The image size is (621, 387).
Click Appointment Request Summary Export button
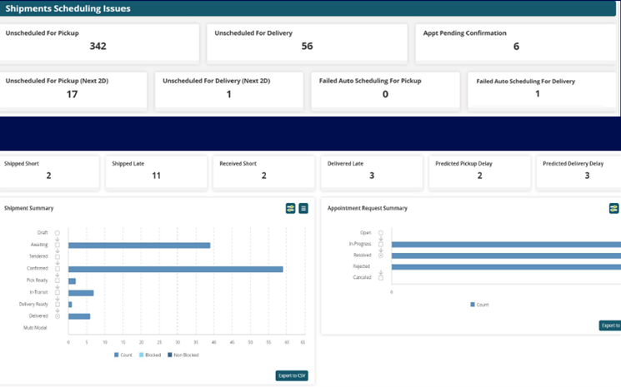coord(610,325)
